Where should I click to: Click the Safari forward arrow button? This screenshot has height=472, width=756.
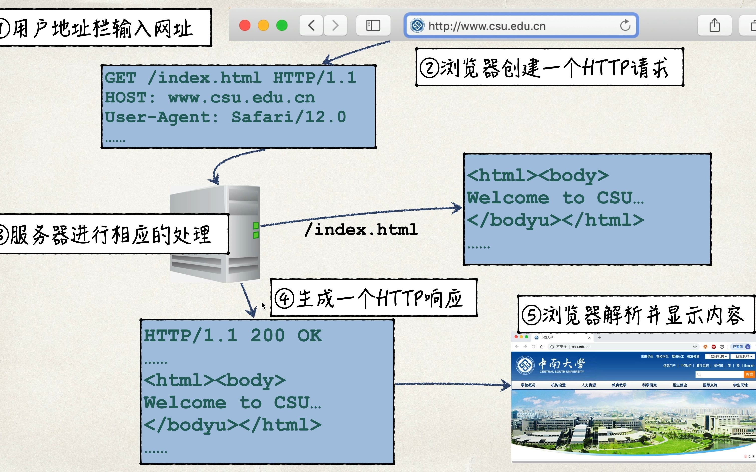335,25
